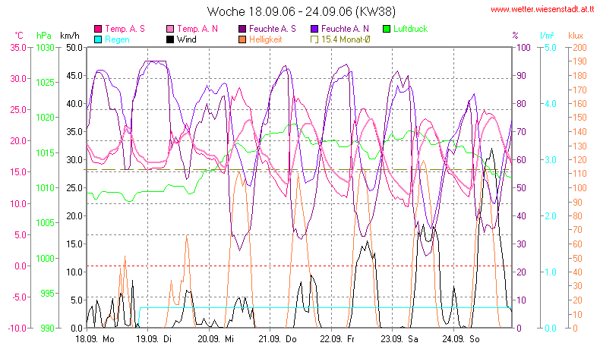Select the Feuchte A. S dark purple swatch
This screenshot has width=600, height=349.
pyautogui.click(x=243, y=28)
